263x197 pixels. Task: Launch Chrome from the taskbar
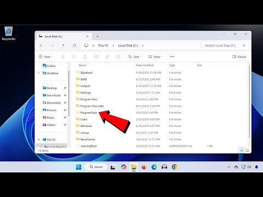(x=174, y=167)
